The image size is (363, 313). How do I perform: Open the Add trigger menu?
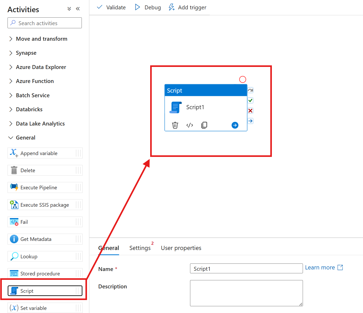coord(187,8)
